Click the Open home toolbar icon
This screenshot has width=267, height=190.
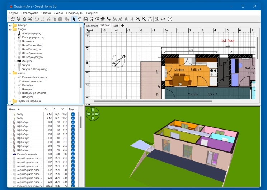pyautogui.click(x=18, y=19)
